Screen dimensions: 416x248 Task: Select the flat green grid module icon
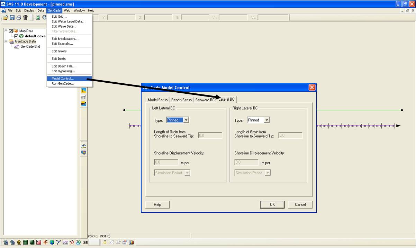25,242
